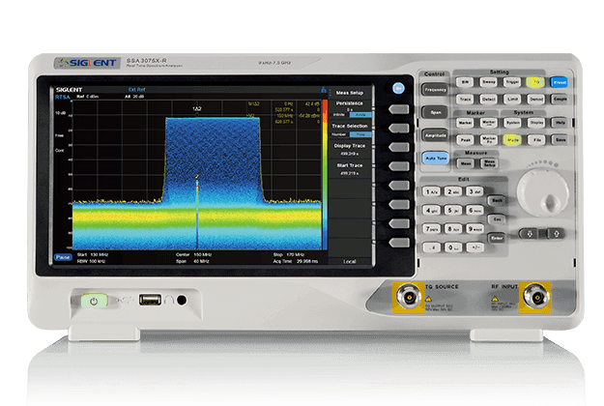Click the headphone jack socket
This screenshot has height=406, width=604.
182,300
